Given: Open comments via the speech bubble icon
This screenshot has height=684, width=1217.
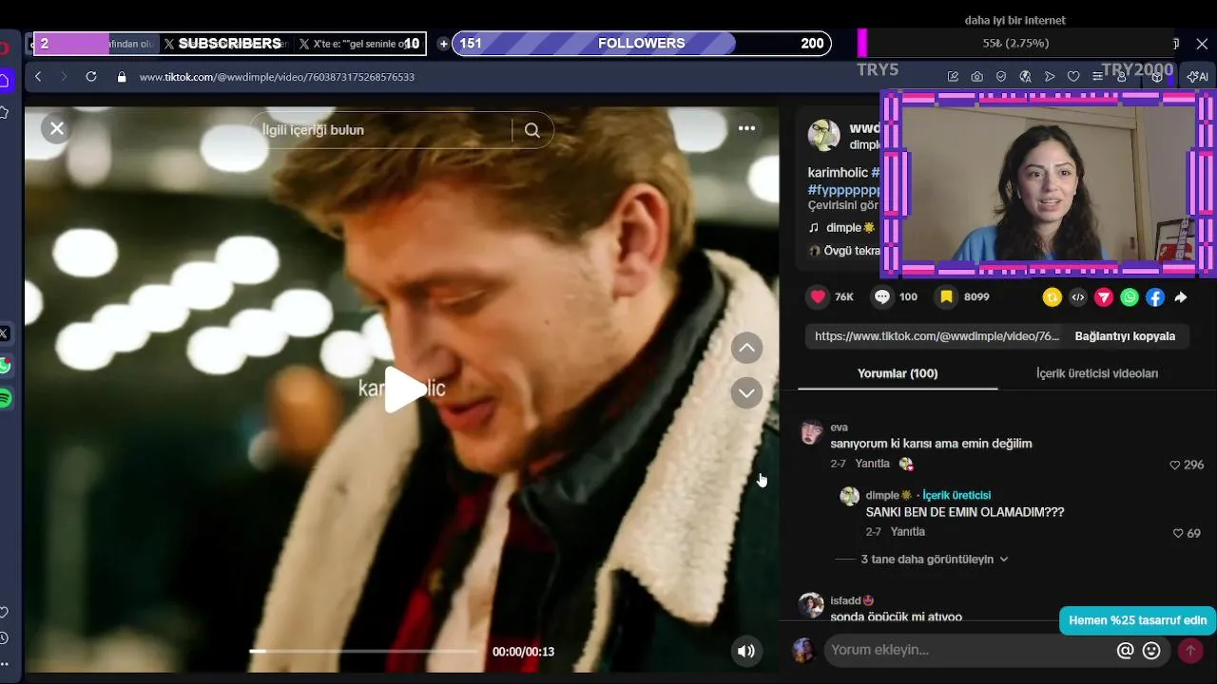Looking at the screenshot, I should [x=882, y=296].
